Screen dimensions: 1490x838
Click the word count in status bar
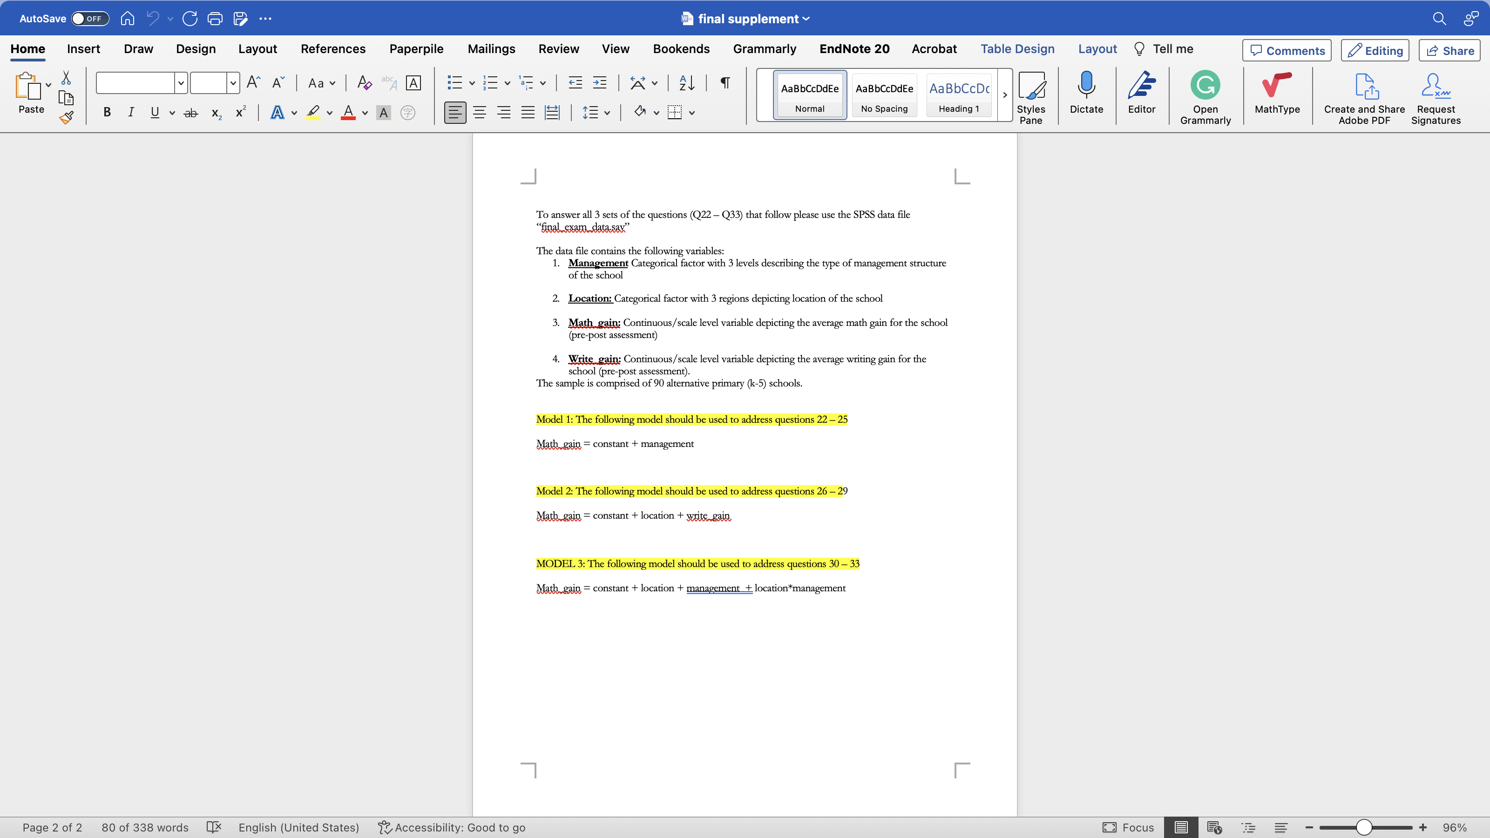(x=145, y=828)
